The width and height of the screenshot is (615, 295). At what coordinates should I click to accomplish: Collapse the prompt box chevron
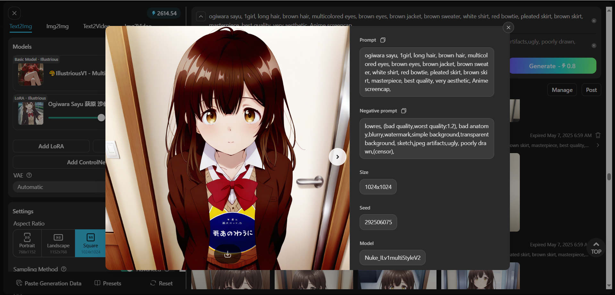pos(201,16)
